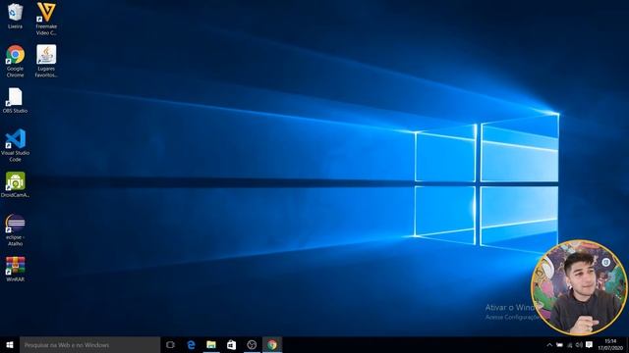Image resolution: width=629 pixels, height=353 pixels.
Task: Select the Freemake Video Converter shortcut
Action: click(x=46, y=19)
